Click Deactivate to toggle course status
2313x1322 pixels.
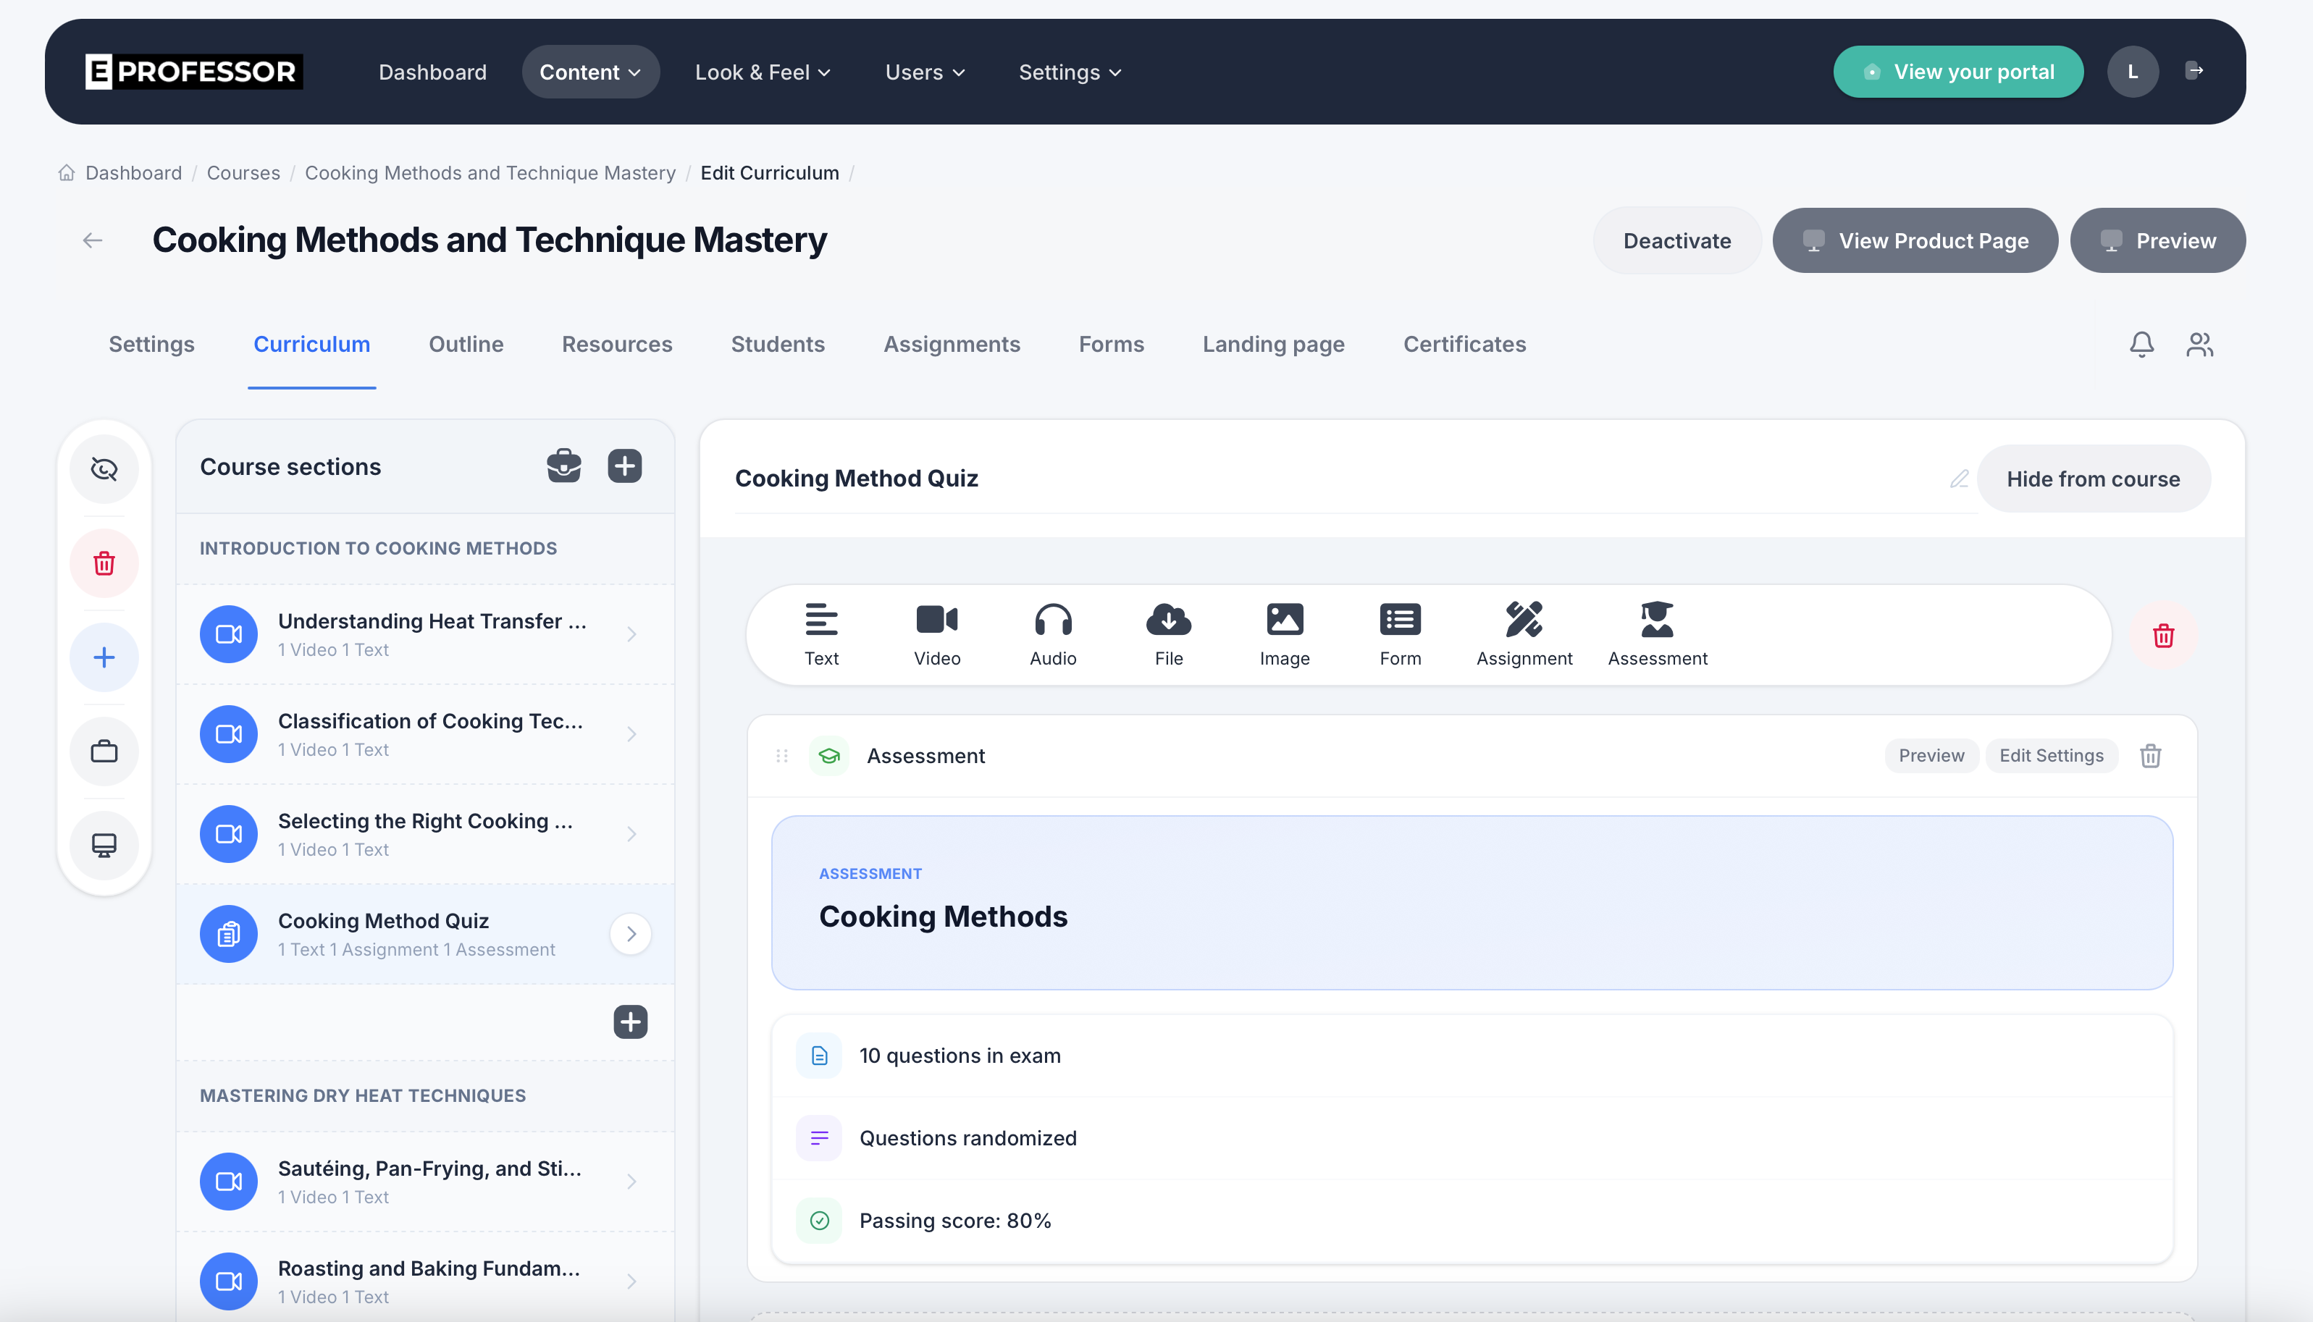(1676, 240)
